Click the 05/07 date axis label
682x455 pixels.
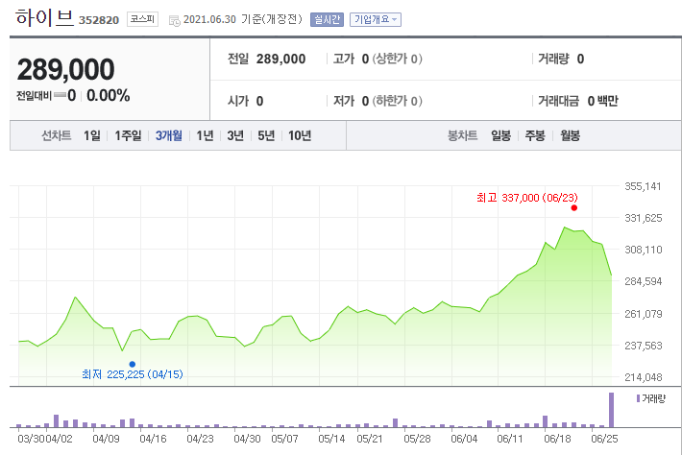(x=284, y=439)
